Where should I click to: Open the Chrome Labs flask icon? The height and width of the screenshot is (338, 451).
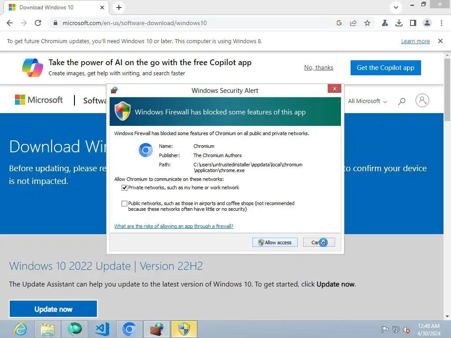pos(385,23)
